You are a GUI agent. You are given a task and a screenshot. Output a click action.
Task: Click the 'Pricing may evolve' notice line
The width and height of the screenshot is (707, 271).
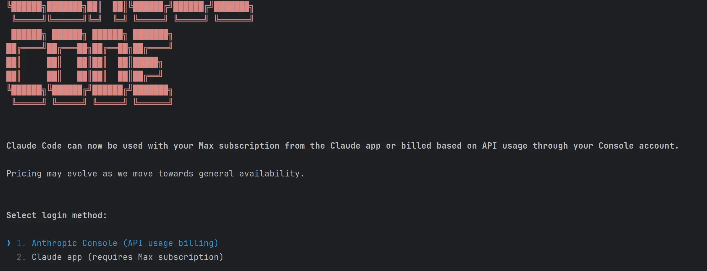[155, 174]
